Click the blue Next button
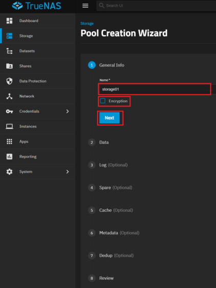Image resolution: width=216 pixels, height=288 pixels. point(110,118)
